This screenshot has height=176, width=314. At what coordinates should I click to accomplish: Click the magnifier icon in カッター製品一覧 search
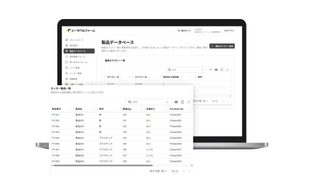(x=130, y=102)
